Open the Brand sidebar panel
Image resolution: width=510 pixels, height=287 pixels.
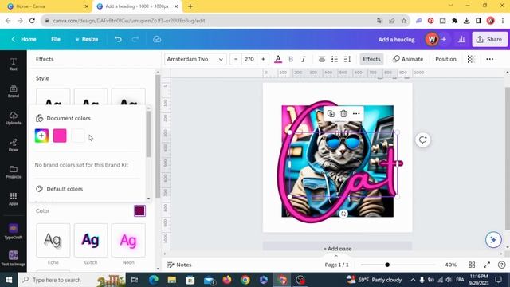pyautogui.click(x=14, y=91)
